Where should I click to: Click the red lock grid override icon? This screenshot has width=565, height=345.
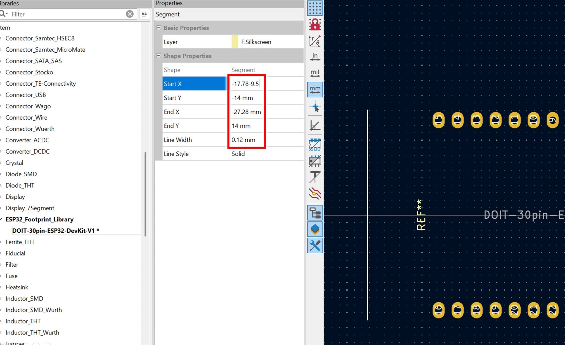pyautogui.click(x=315, y=25)
